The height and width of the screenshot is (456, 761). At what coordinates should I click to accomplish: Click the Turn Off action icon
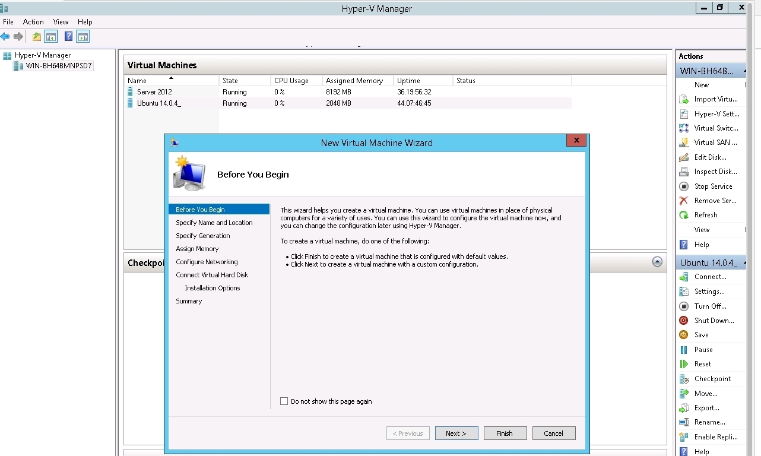point(684,306)
